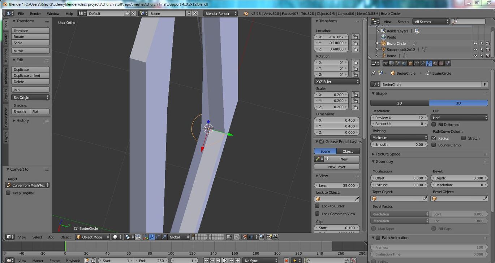Enable the Lock to Cursor checkbox
This screenshot has height=263, width=495.
click(x=317, y=206)
